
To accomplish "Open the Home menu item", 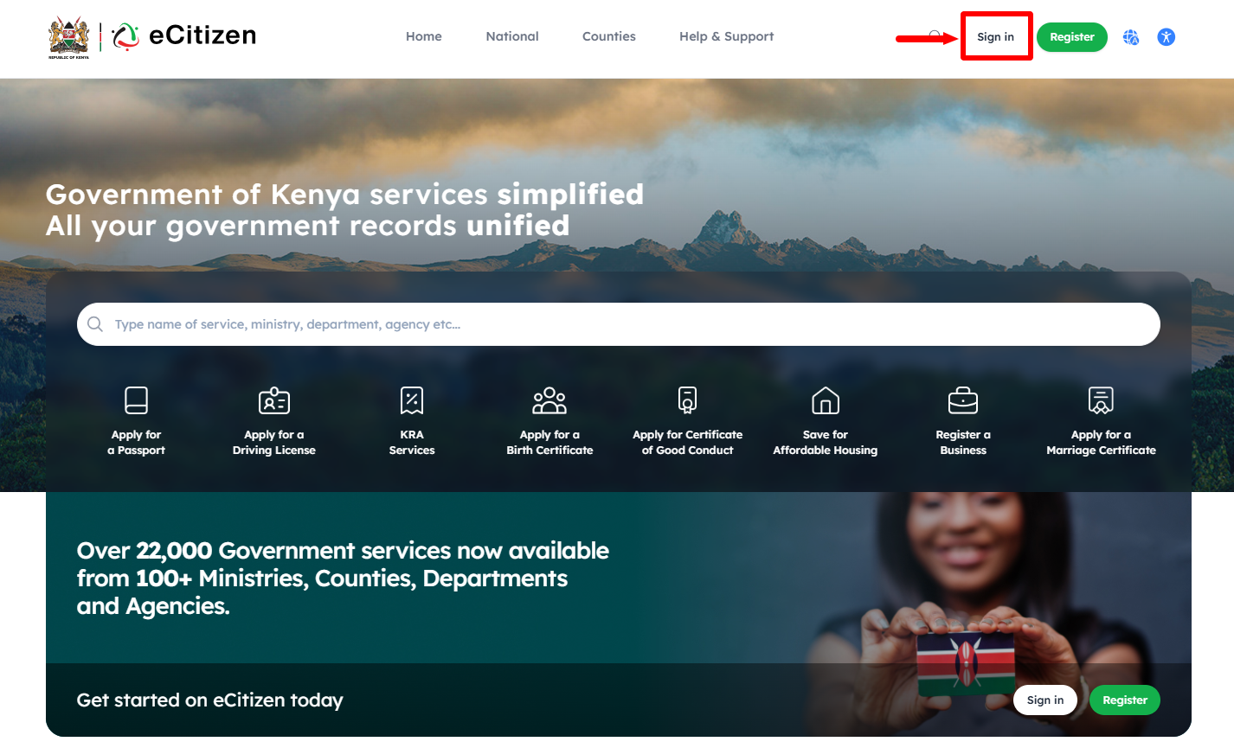I will pos(424,36).
